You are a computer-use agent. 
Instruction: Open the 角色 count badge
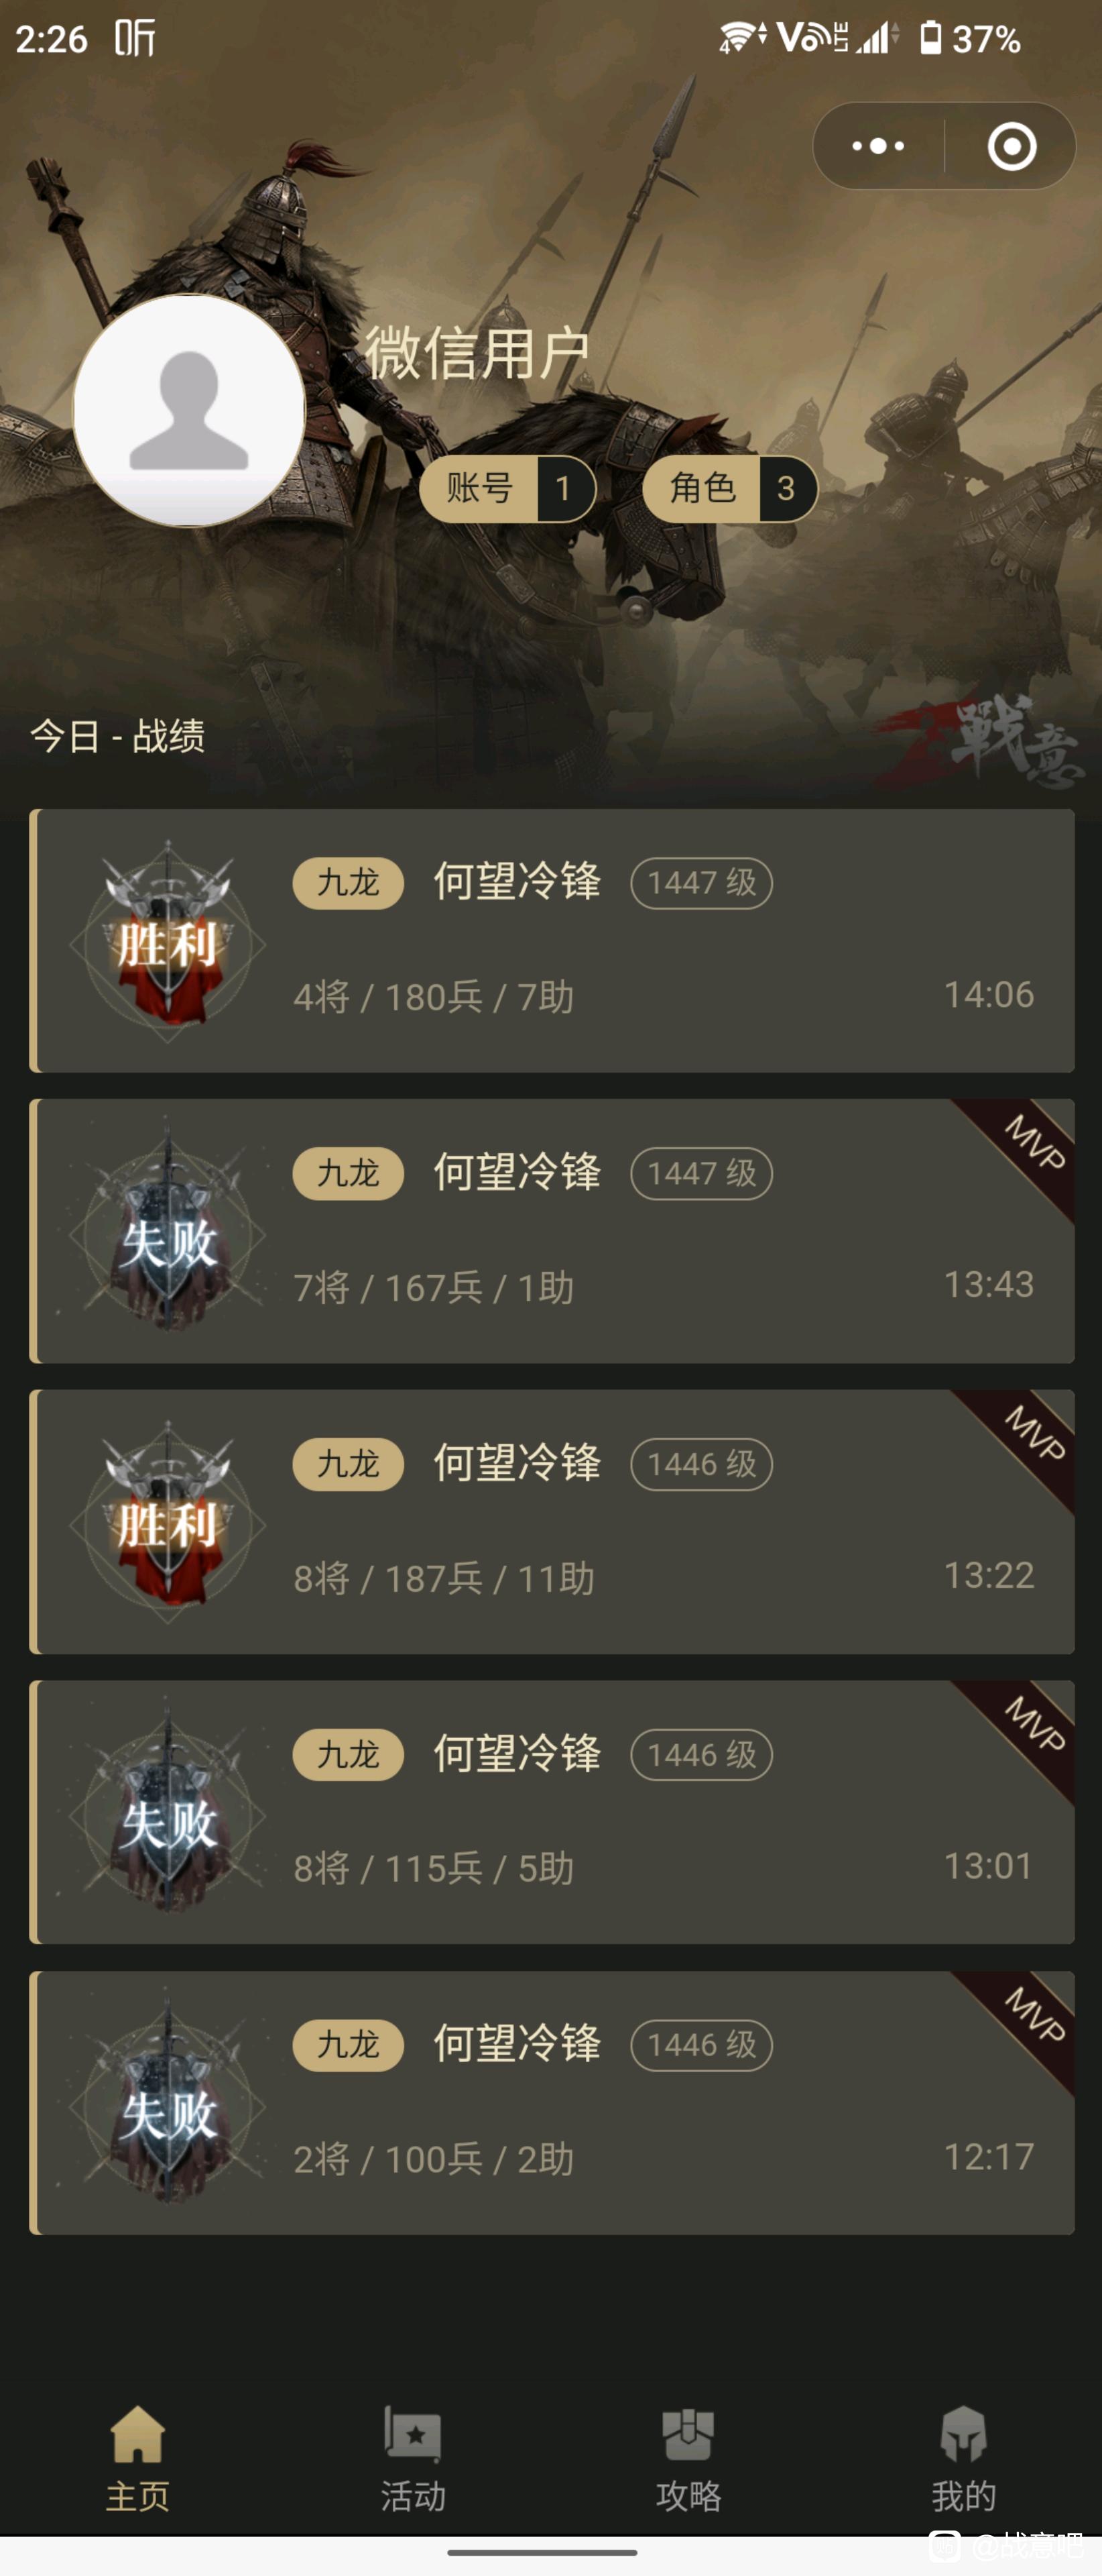click(731, 488)
